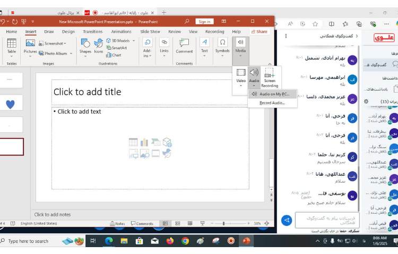
Task: Open the Slide Show tab
Action: 150,32
